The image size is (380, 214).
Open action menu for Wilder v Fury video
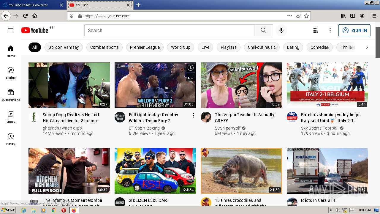[x=194, y=115]
